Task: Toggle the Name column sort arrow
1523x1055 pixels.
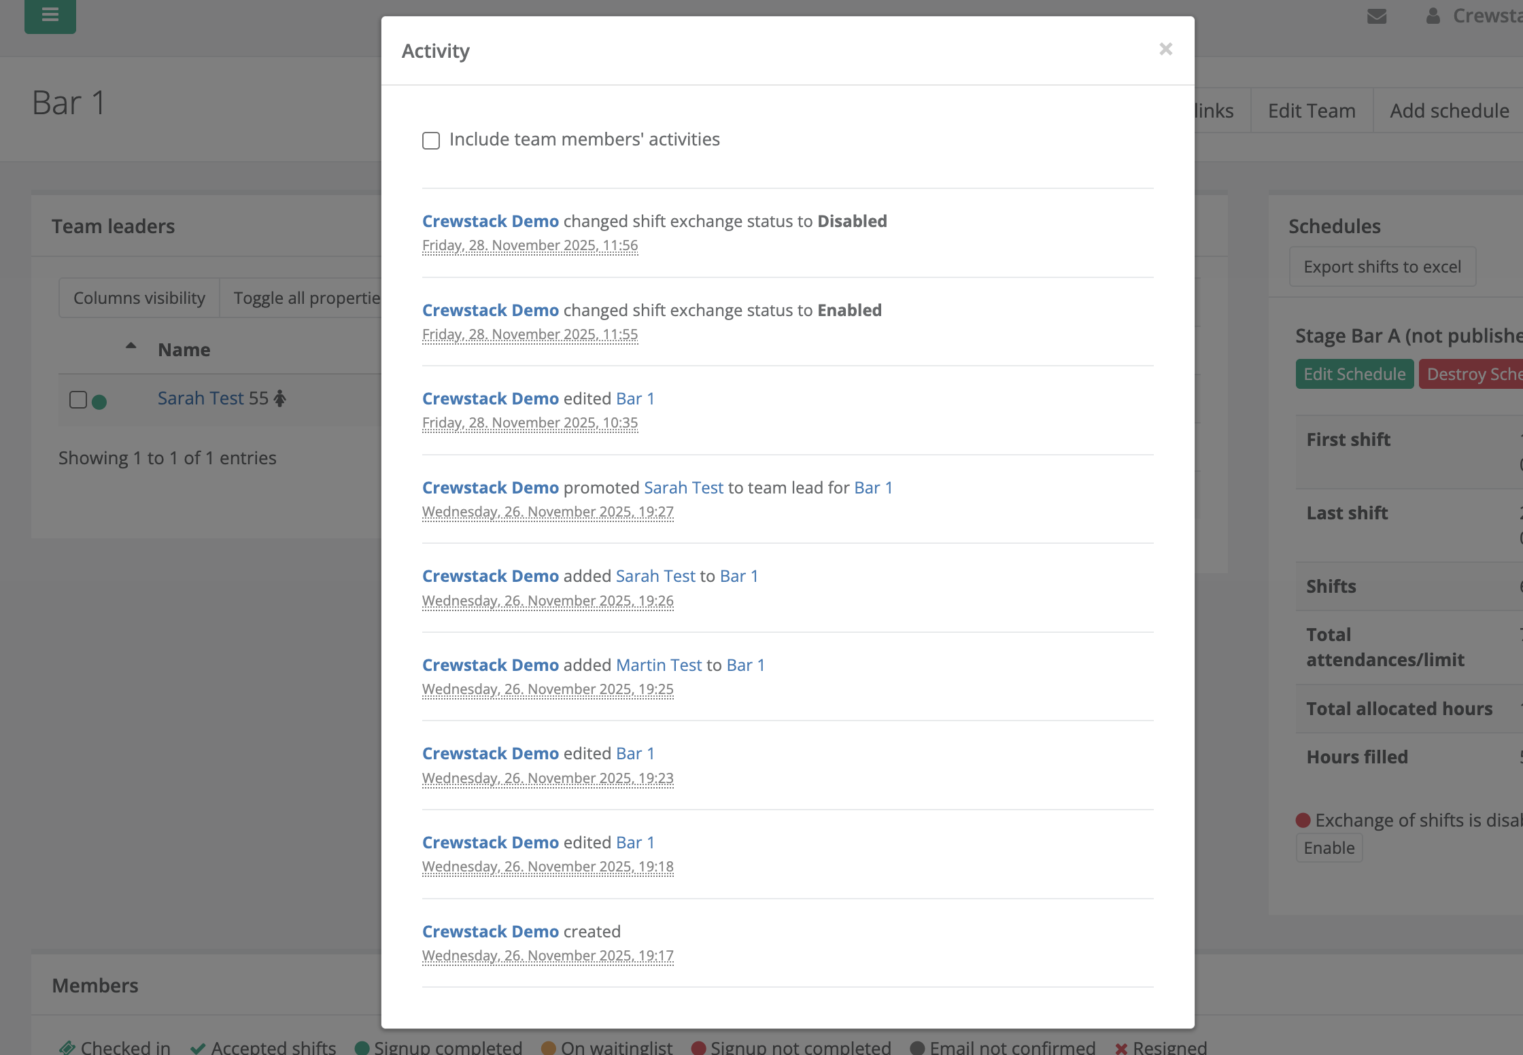Action: [x=131, y=345]
